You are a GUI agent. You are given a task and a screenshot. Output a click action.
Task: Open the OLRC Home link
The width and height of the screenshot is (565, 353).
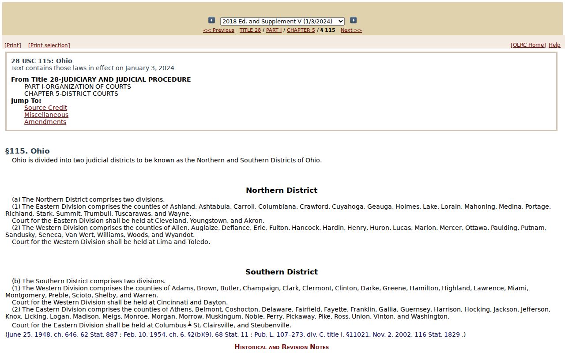(528, 45)
